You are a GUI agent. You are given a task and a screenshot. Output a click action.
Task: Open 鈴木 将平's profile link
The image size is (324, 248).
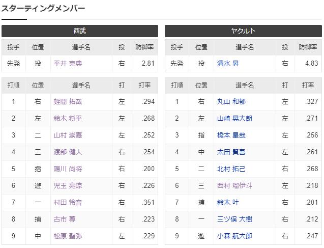point(68,119)
